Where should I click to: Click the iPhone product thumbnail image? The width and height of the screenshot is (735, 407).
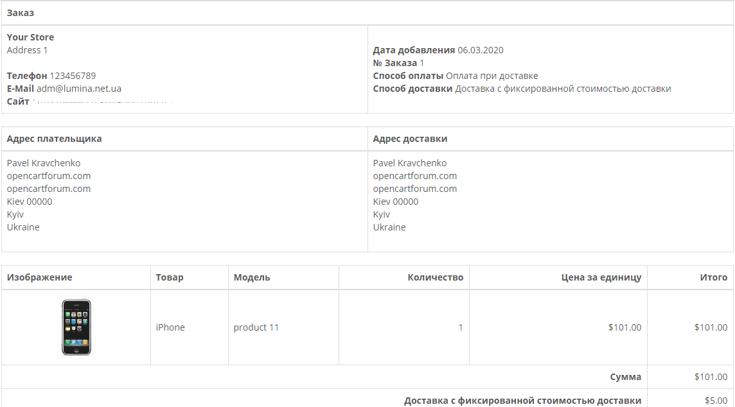click(76, 327)
